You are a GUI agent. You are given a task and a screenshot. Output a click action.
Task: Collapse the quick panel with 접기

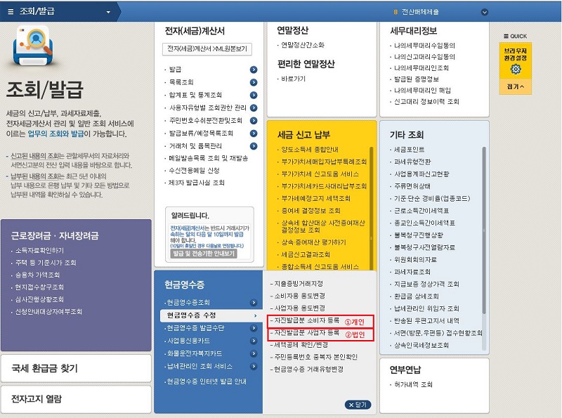tap(516, 86)
